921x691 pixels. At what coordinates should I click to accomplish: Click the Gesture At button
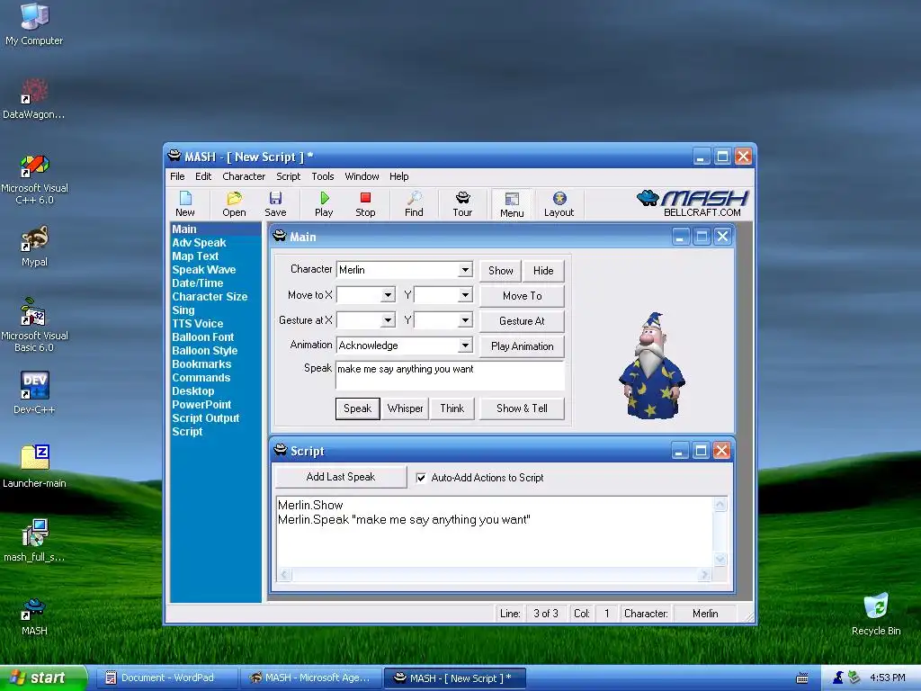(523, 321)
